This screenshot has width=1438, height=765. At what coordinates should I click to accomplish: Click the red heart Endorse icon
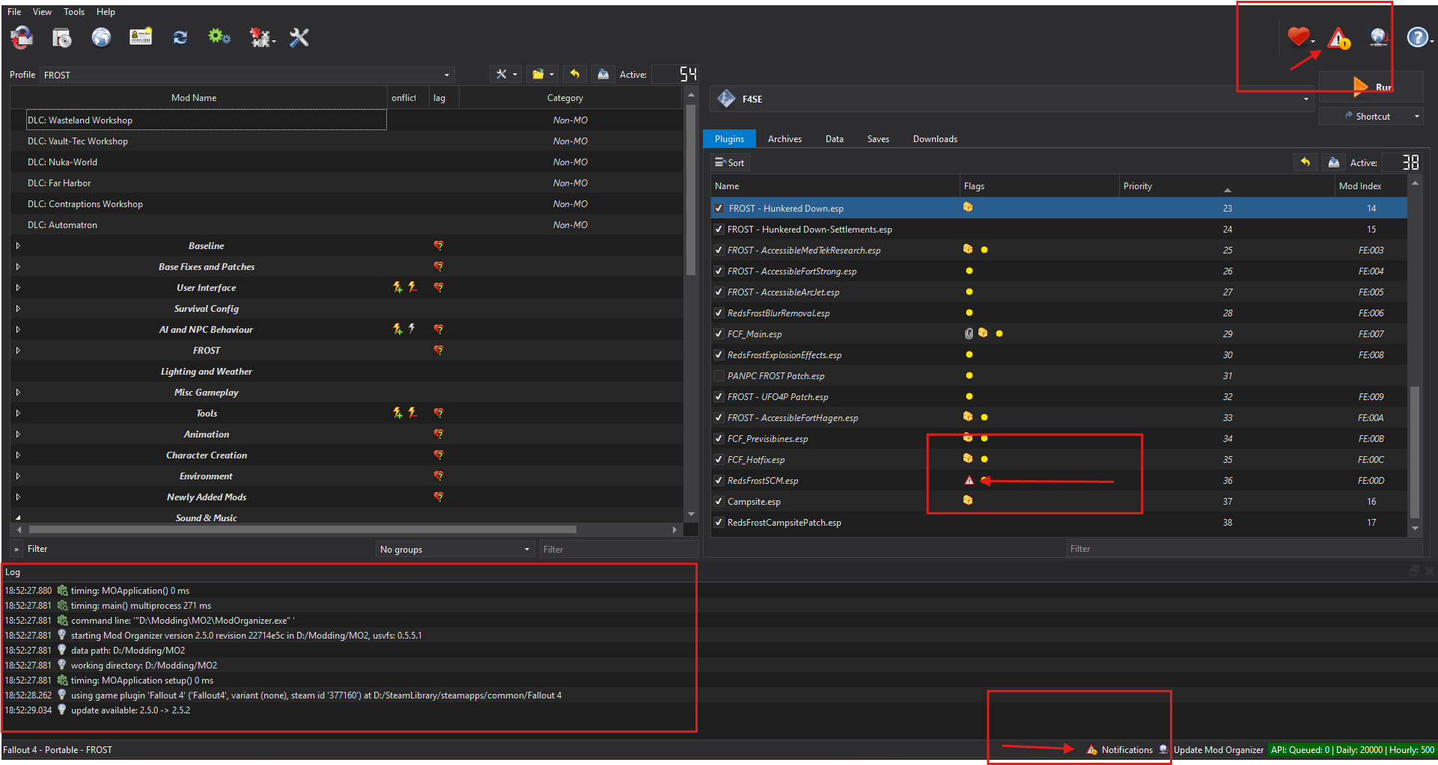click(x=1298, y=36)
